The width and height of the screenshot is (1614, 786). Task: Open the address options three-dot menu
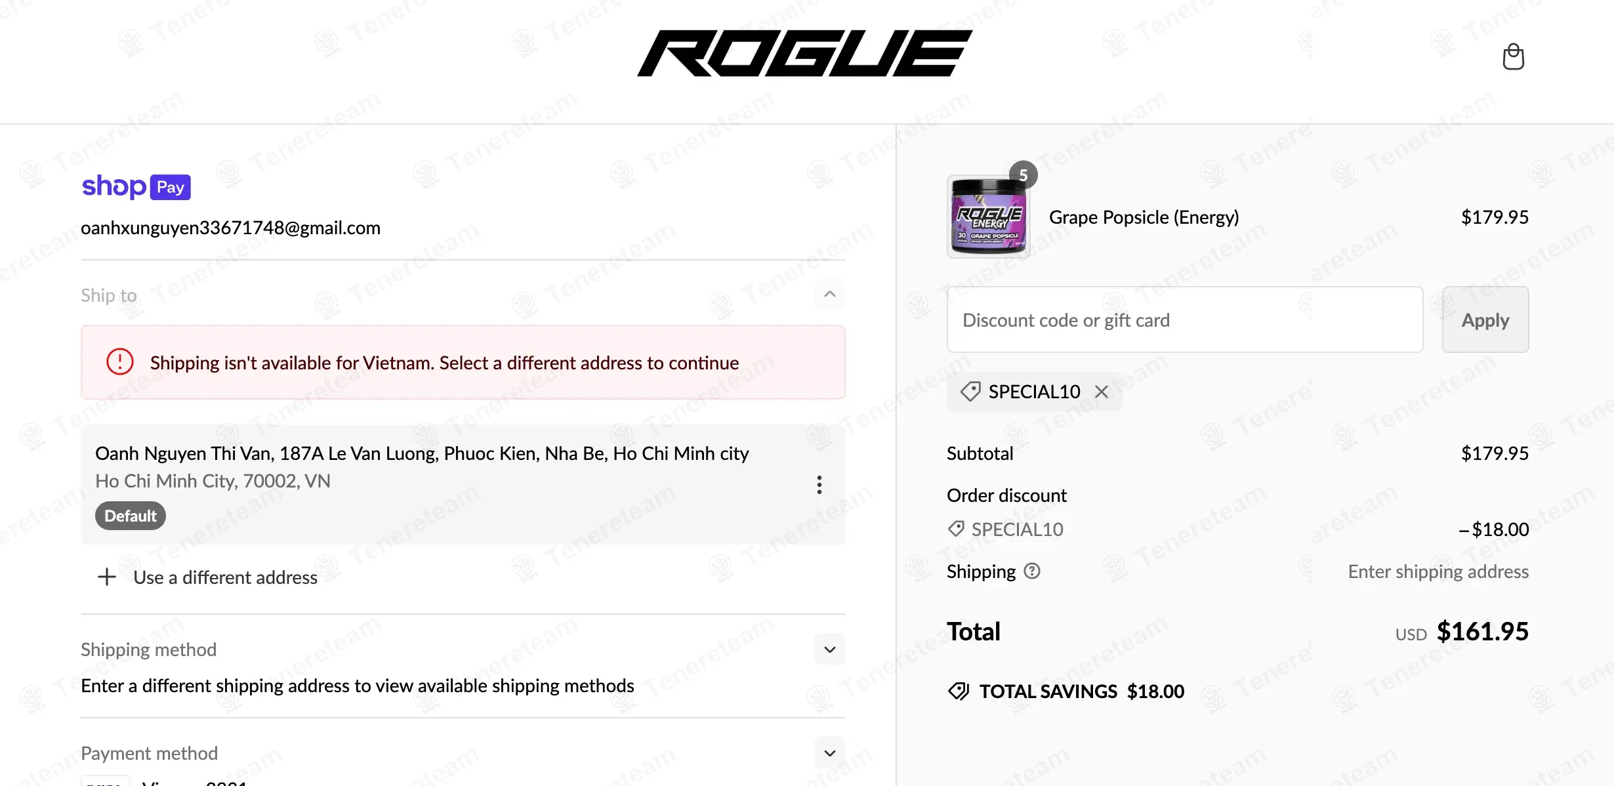click(x=819, y=485)
